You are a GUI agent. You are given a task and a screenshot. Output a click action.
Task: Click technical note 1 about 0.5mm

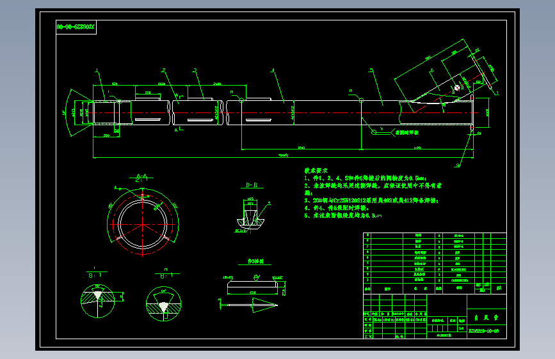pyautogui.click(x=366, y=178)
